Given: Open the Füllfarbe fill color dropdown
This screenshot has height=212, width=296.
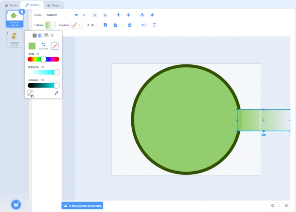Looking at the screenshot, I should click(x=50, y=25).
